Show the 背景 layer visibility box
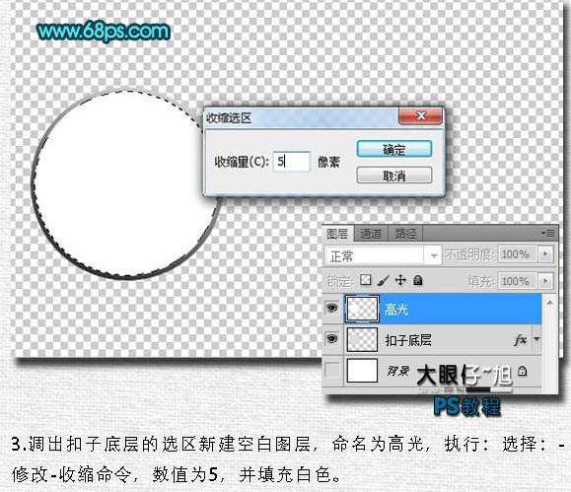Screen dimensions: 571x492 point(331,371)
